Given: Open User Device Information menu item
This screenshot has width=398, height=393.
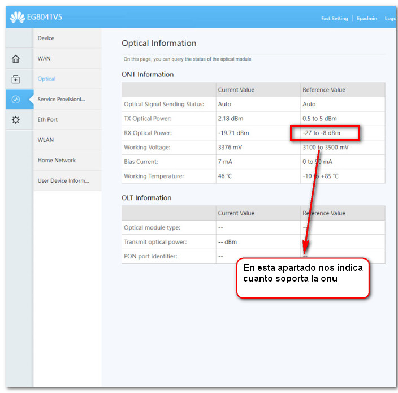Looking at the screenshot, I should pyautogui.click(x=63, y=181).
